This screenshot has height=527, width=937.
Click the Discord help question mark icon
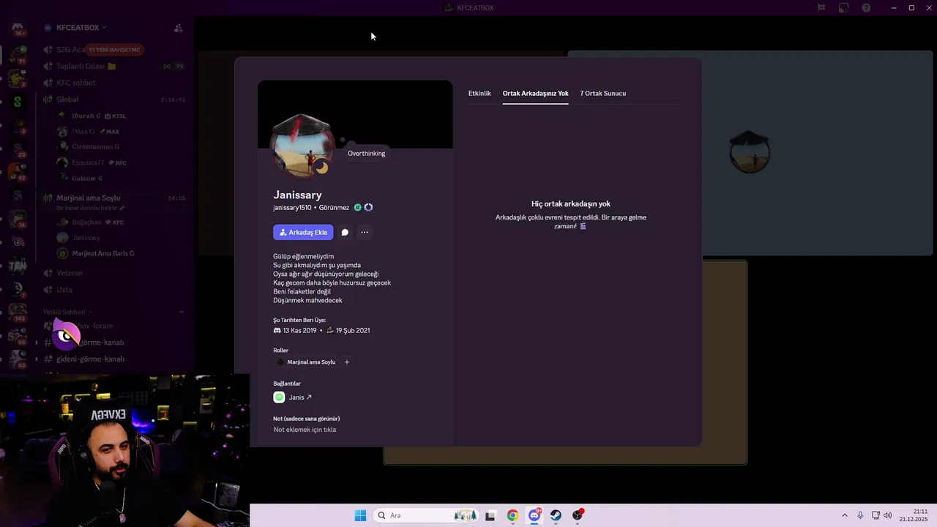click(x=866, y=8)
